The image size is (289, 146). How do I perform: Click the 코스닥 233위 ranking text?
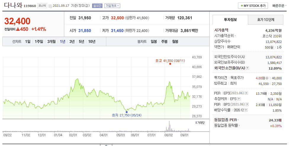(x=272, y=36)
